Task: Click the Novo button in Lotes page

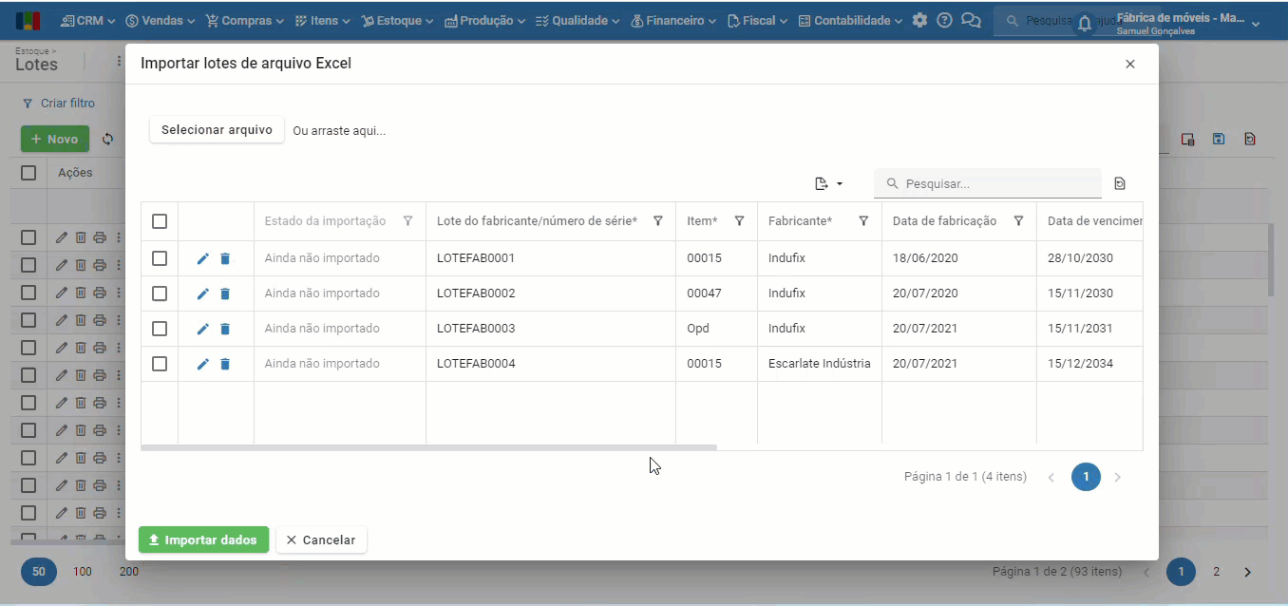Action: pos(55,139)
